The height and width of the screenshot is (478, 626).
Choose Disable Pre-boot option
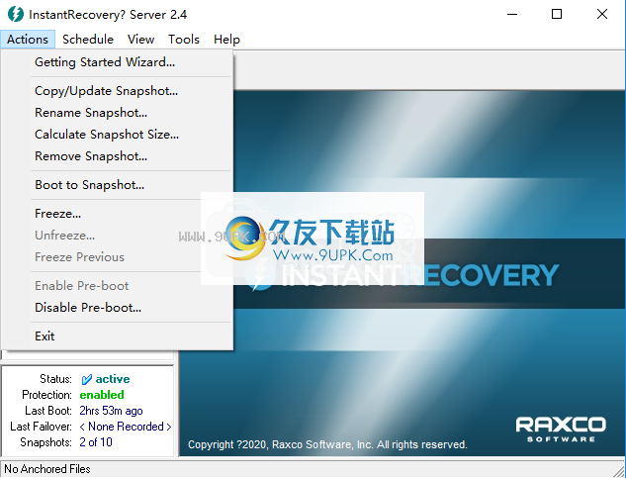click(117, 308)
